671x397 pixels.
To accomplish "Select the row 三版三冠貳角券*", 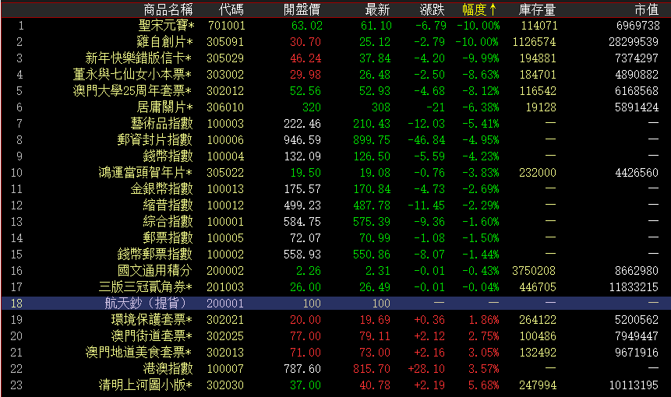I will (335, 287).
